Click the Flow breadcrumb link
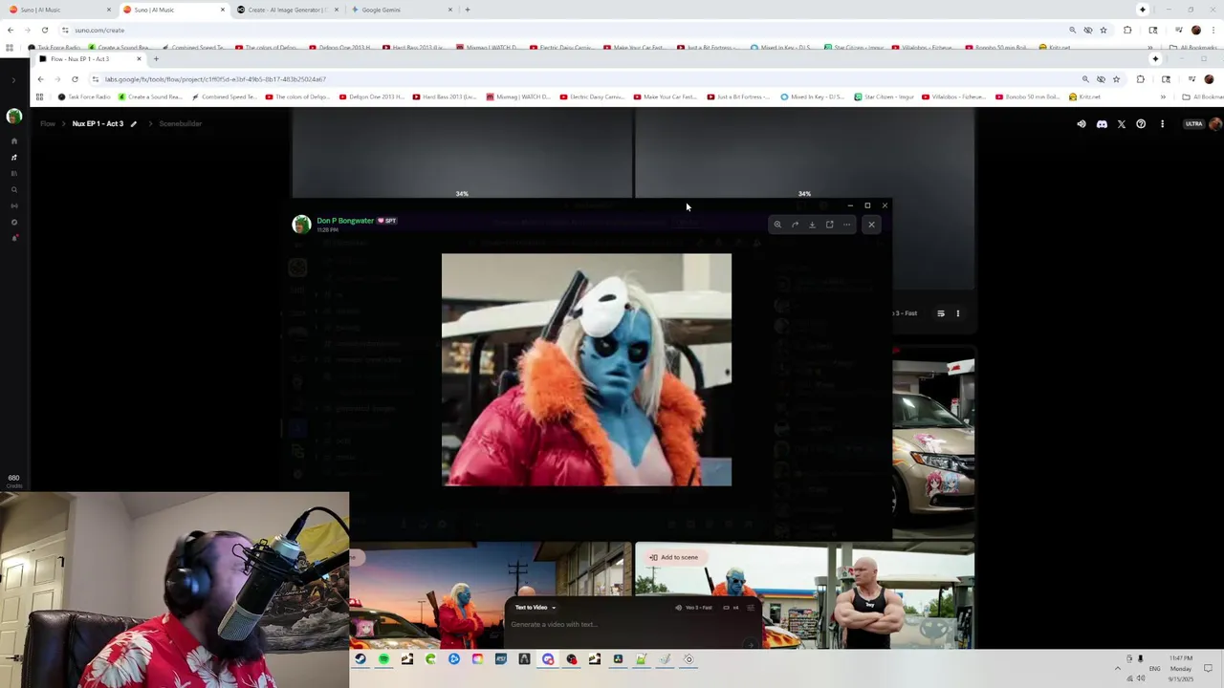This screenshot has height=688, width=1224. pos(48,123)
